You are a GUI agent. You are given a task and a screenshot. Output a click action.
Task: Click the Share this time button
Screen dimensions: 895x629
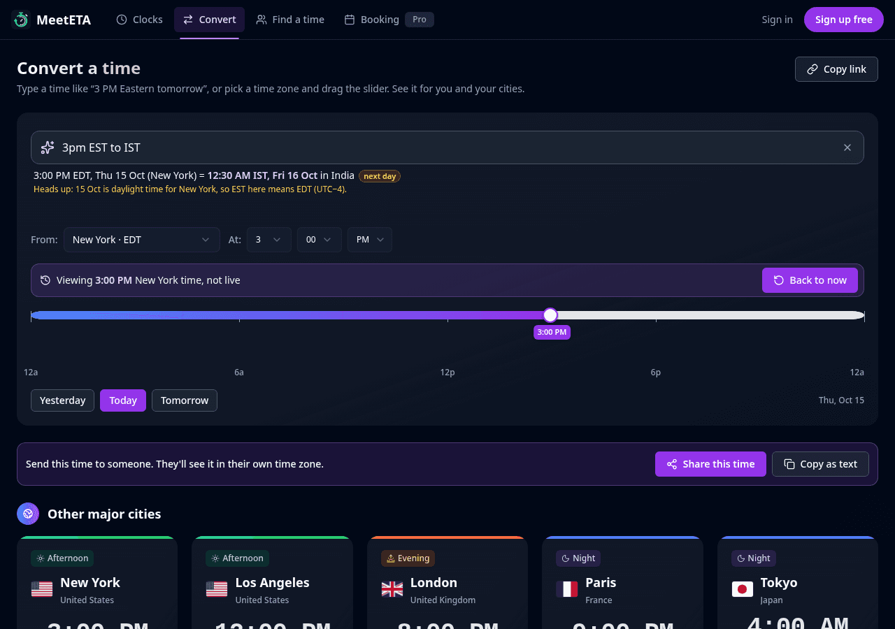point(710,464)
